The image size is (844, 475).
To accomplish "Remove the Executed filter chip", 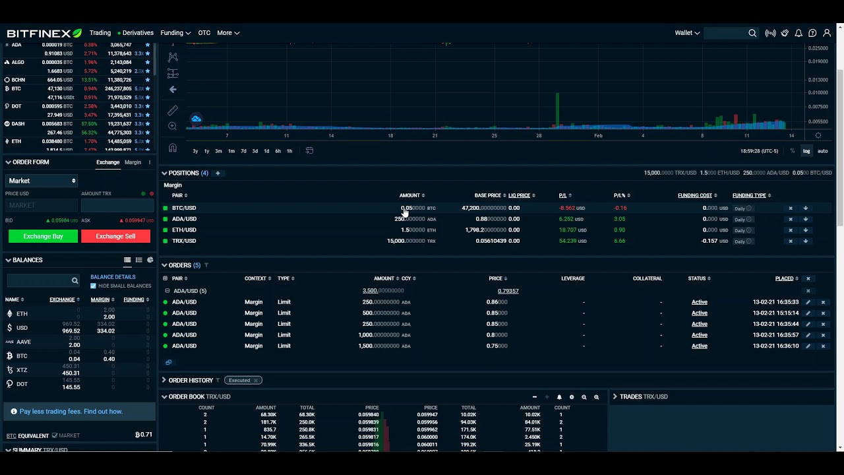I will pyautogui.click(x=255, y=381).
